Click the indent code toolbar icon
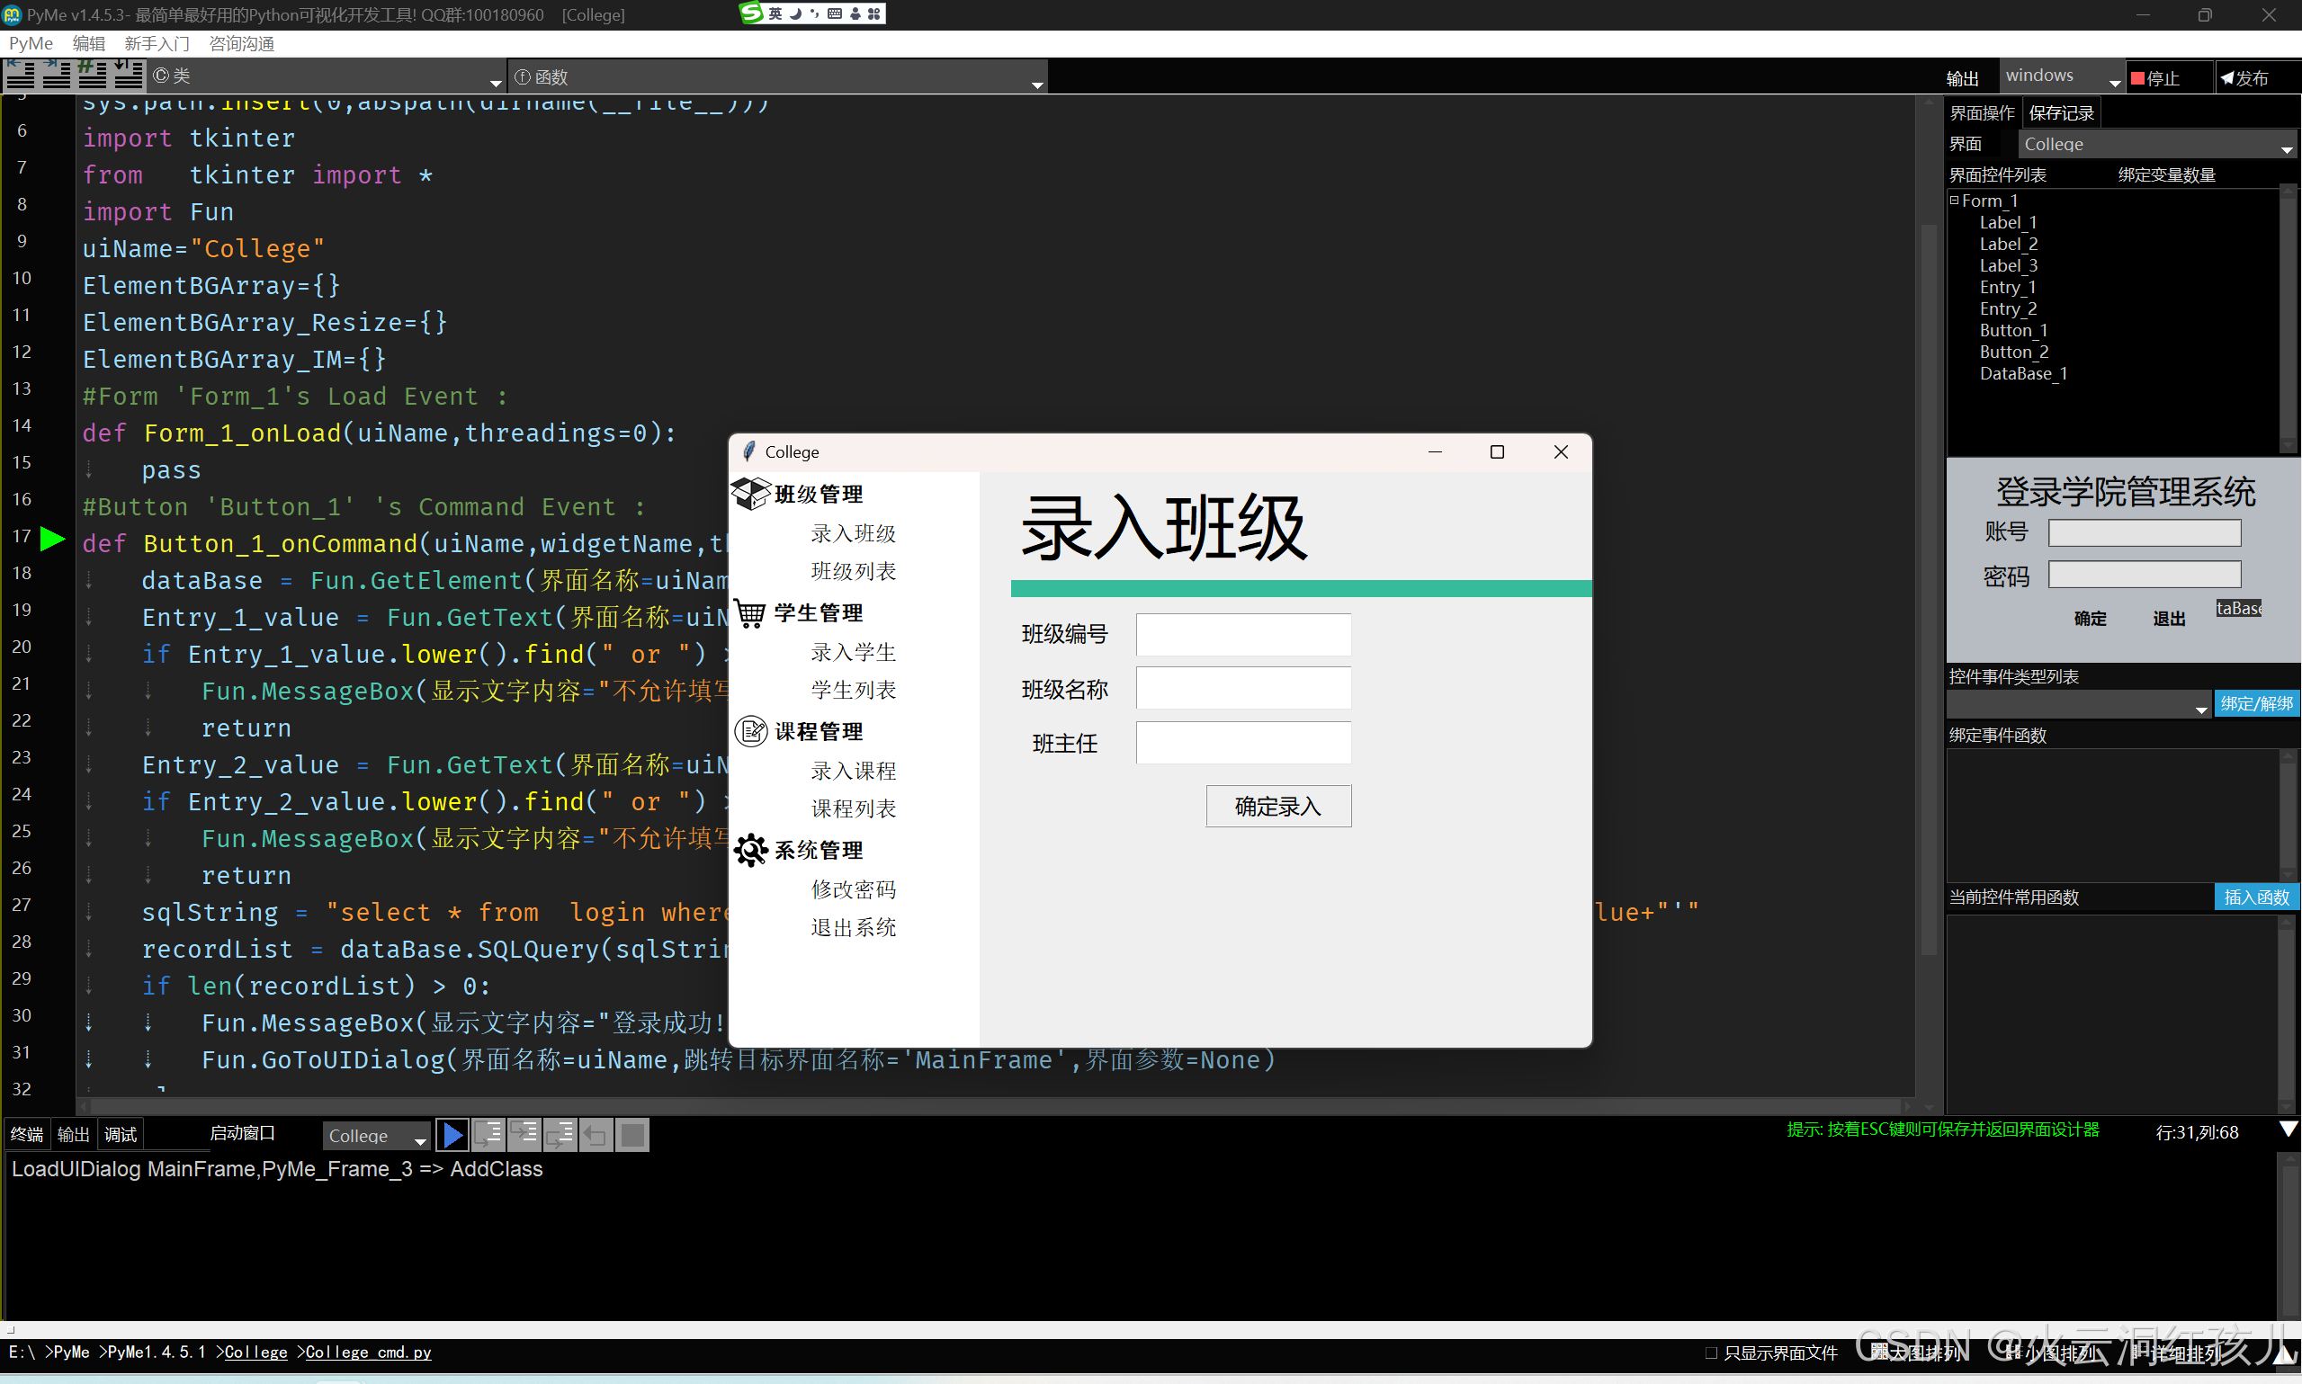Screen dimensions: 2302x1384 56,75
